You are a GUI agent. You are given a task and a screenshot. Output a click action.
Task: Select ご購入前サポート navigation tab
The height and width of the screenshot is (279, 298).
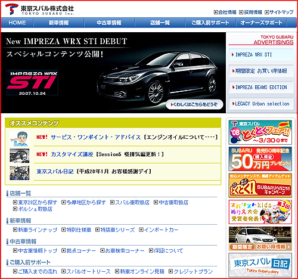click(210, 23)
